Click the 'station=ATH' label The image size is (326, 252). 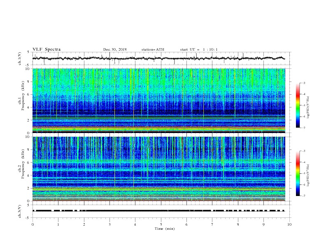[x=153, y=49]
